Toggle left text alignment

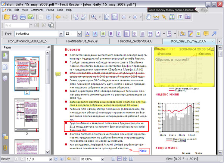127,34
